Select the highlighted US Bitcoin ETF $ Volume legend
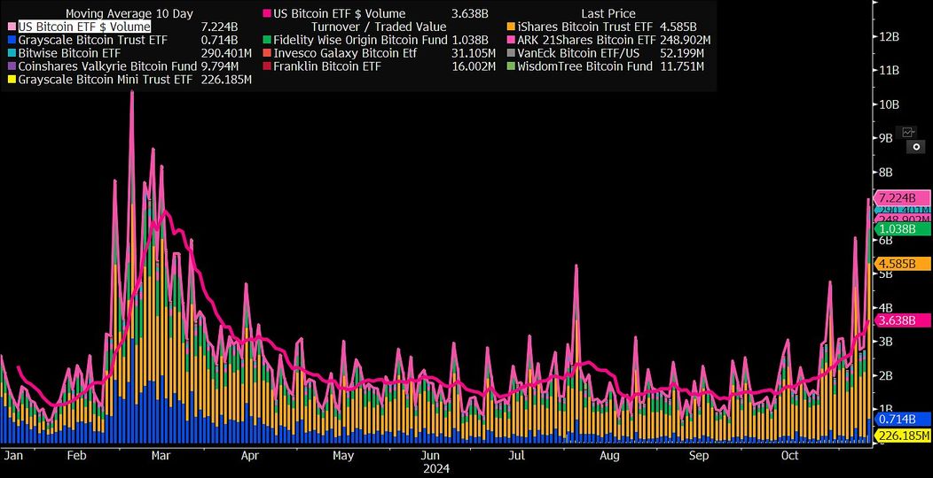Image resolution: width=933 pixels, height=478 pixels. point(84,27)
